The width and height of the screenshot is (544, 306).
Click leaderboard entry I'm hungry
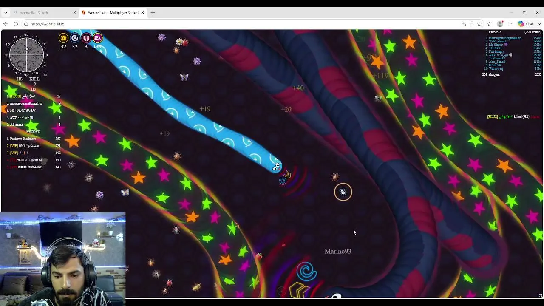(496, 51)
